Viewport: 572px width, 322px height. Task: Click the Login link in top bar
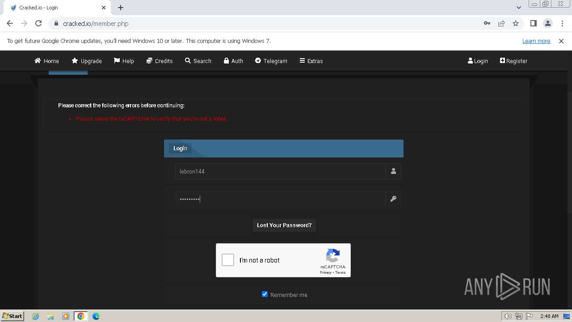[x=478, y=61]
